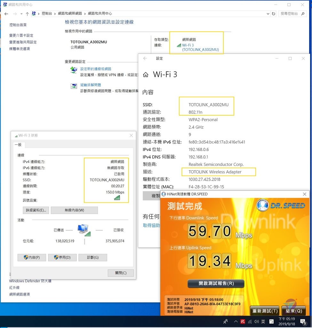Select 網路和共用中心 breadcrumb
Image resolution: width=312 pixels, height=328 pixels.
[100, 13]
